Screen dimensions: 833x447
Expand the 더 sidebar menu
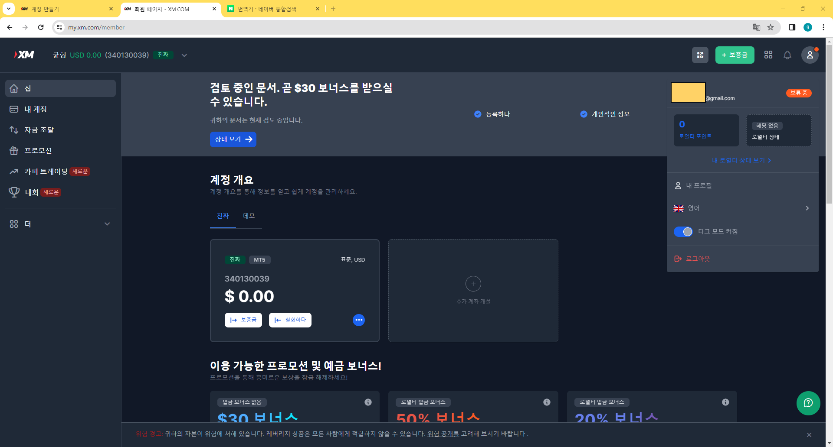coord(27,224)
